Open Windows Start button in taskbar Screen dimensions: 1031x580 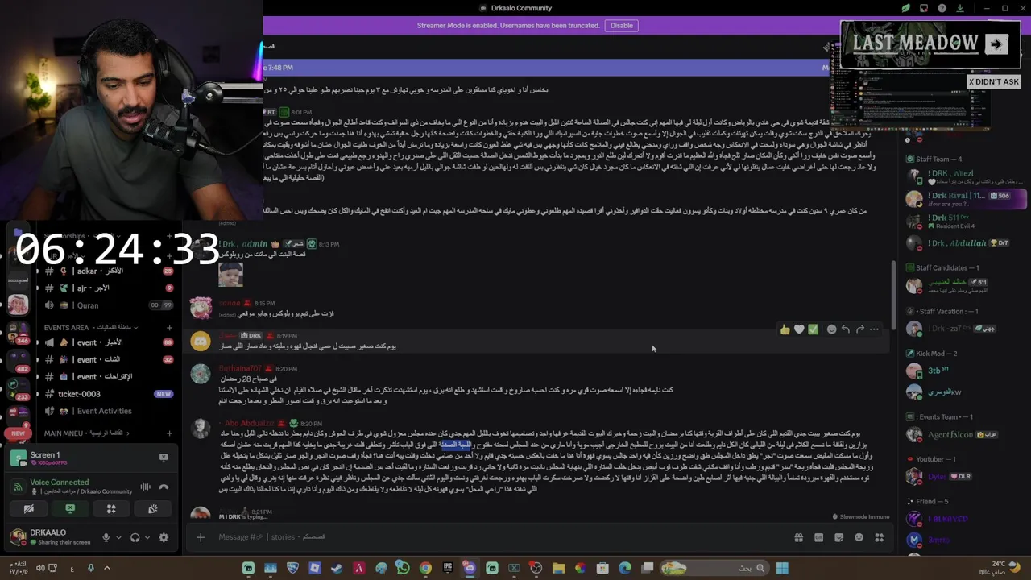782,568
